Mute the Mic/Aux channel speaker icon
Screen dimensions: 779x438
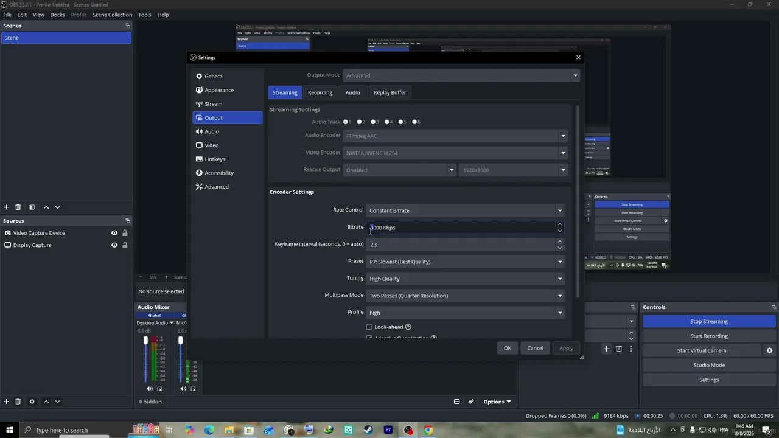point(184,388)
